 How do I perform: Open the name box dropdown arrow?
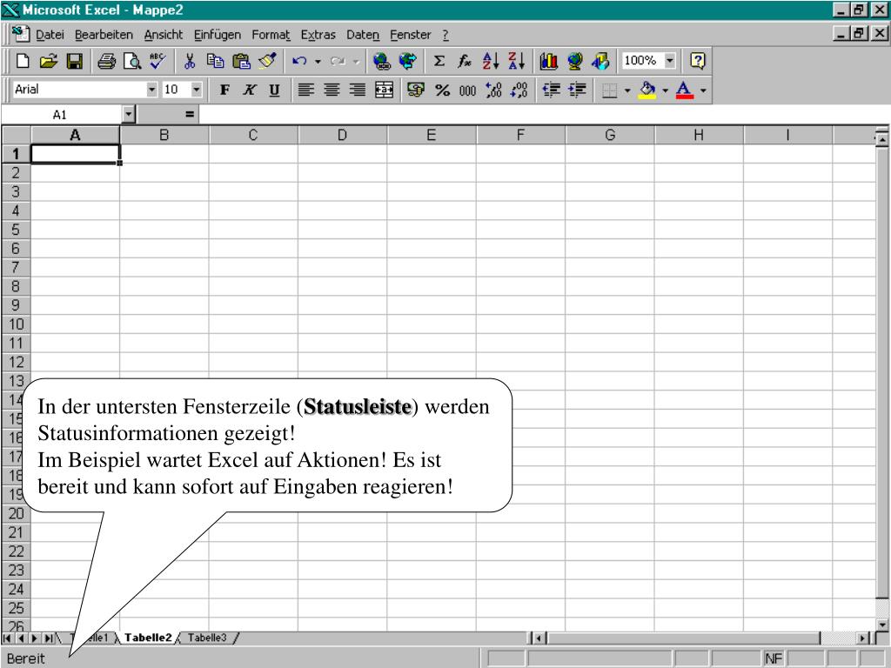[129, 115]
